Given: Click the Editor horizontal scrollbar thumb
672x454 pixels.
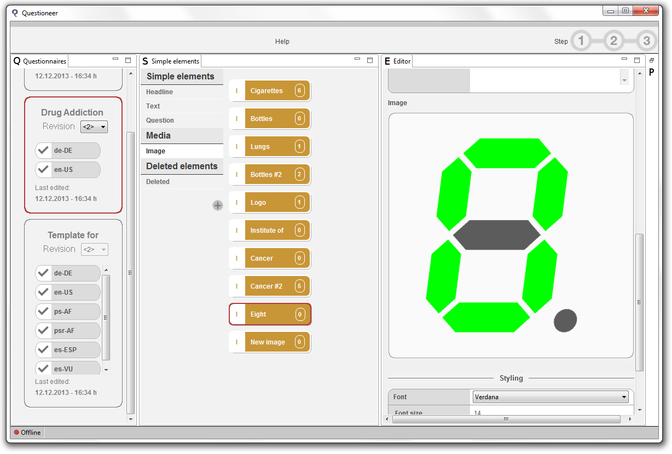Looking at the screenshot, I should point(506,419).
